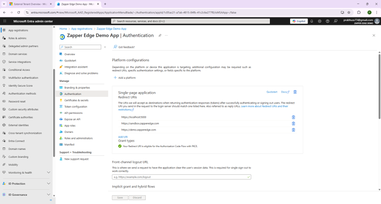Open the Docs link for single-page application

285,92
